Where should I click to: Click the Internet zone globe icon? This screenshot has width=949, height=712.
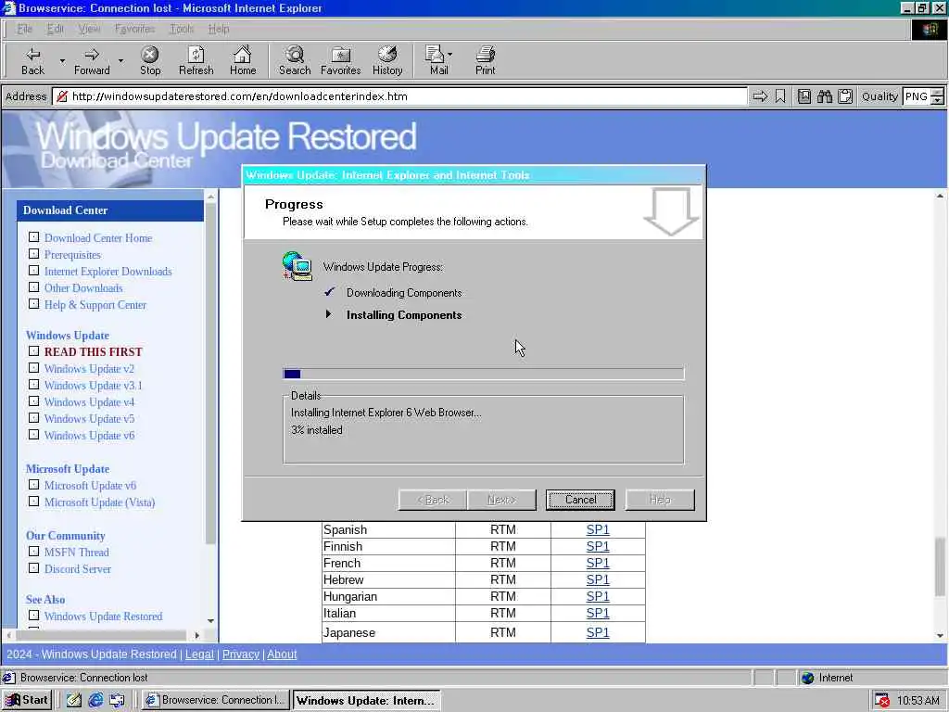click(x=807, y=678)
